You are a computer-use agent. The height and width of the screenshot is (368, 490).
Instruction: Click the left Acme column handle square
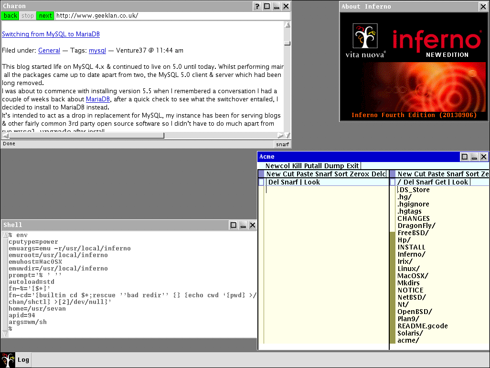point(261,174)
